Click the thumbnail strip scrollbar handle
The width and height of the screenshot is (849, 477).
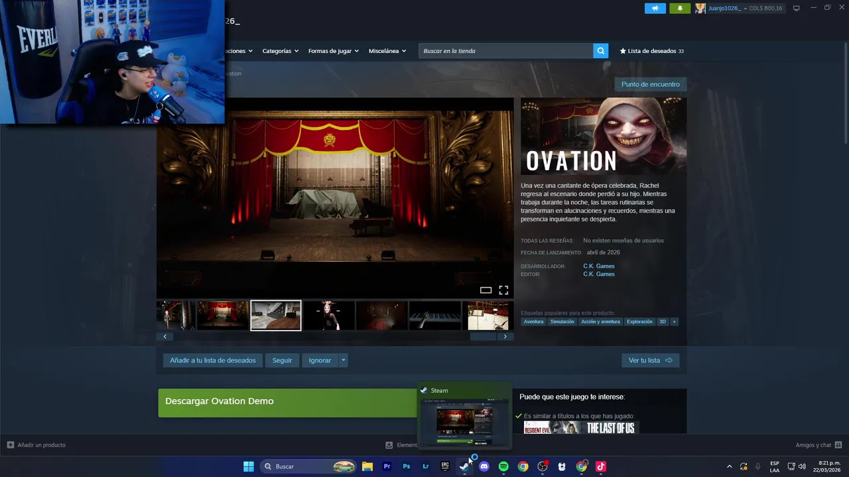[483, 337]
